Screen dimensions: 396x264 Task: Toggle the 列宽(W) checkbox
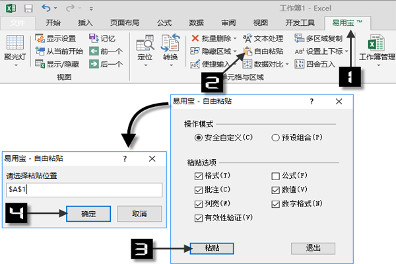199,204
